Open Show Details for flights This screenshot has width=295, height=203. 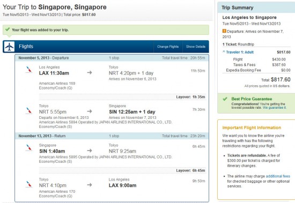point(196,47)
